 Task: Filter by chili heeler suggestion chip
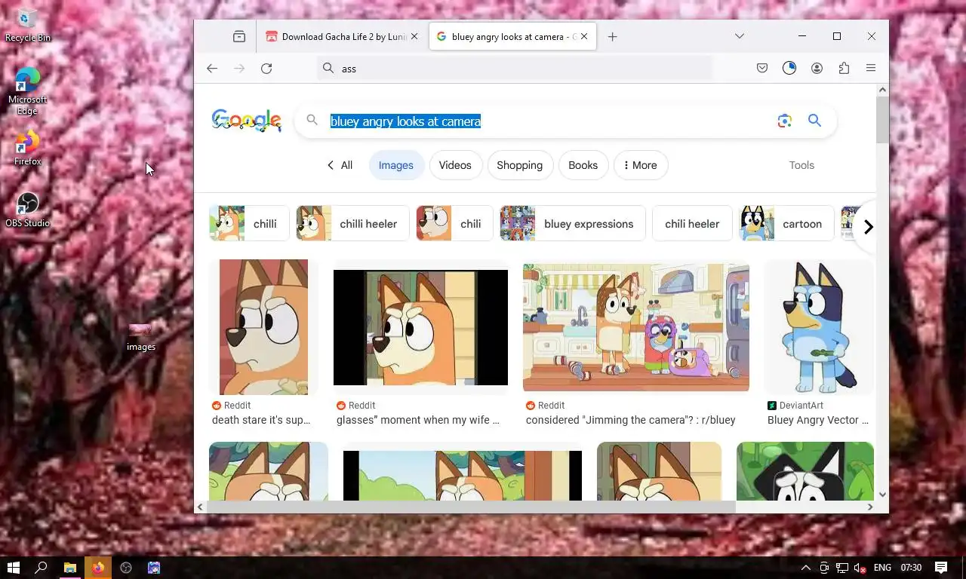692,224
